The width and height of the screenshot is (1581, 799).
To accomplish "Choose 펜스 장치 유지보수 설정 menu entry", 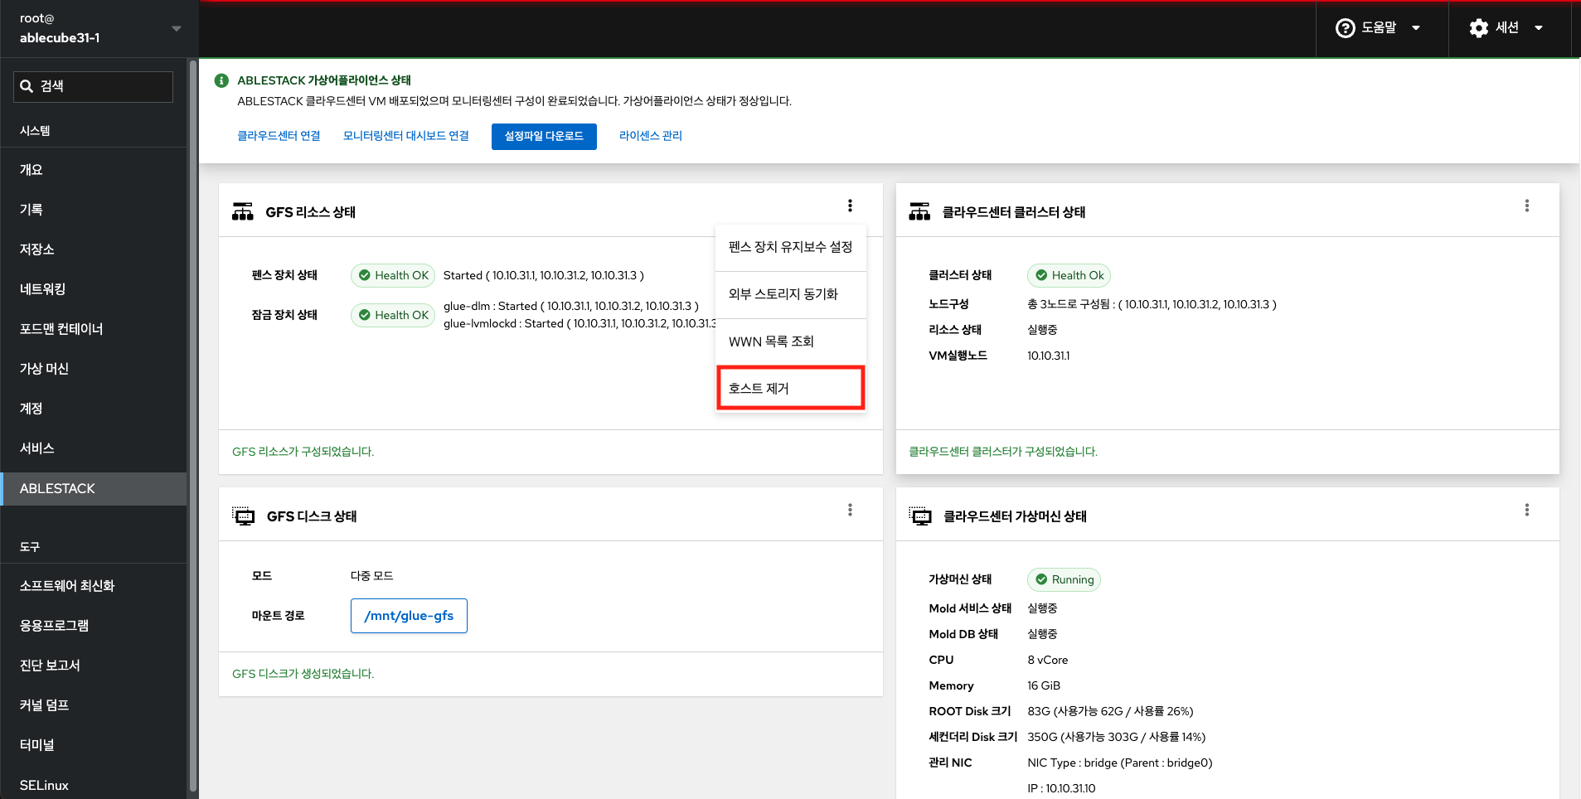I will point(790,247).
